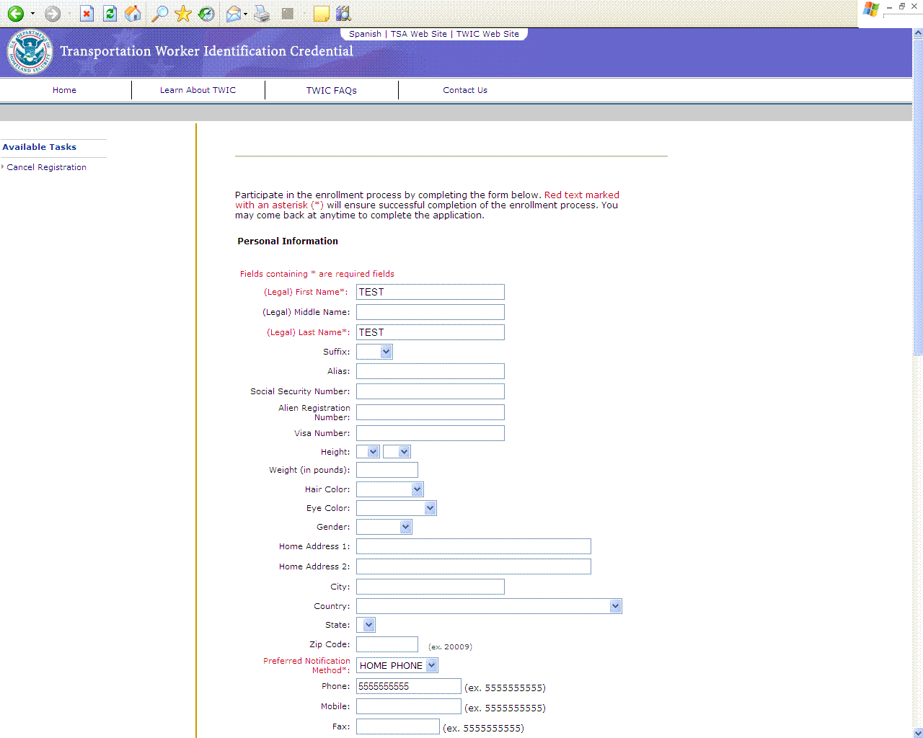Image resolution: width=923 pixels, height=738 pixels.
Task: Go to the browser Home icon
Action: (x=133, y=14)
